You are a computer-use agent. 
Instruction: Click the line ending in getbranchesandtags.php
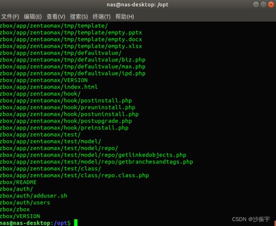click(96, 162)
